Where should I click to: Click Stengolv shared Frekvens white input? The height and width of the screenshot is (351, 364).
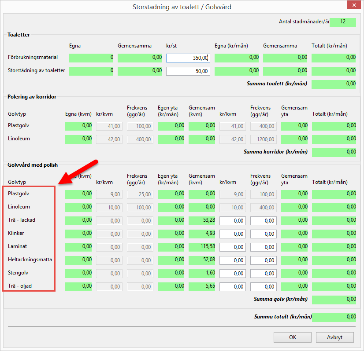[263, 273]
